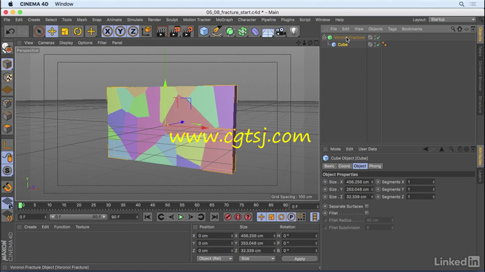Go to end of animation
Image resolution: width=485 pixels, height=272 pixels.
click(x=215, y=217)
